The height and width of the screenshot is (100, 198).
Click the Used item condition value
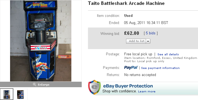point(128,16)
